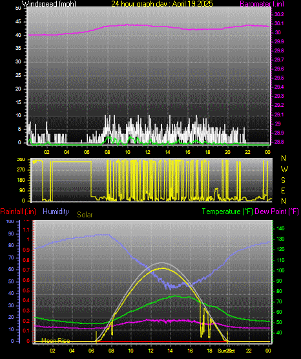Click hour 12 on windspeed time axis

[x=147, y=152]
